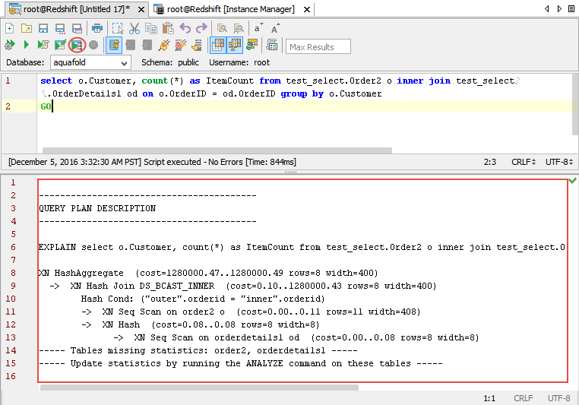
Task: Open the Database dropdown showing aquafold
Action: click(90, 63)
